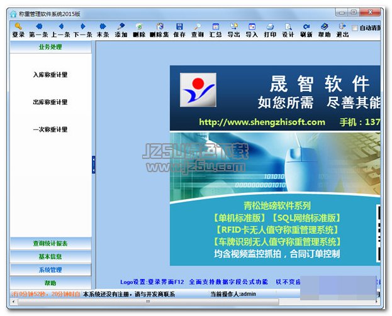392x316 pixels.
Task: Open the 查询 search tool
Action: click(x=198, y=30)
